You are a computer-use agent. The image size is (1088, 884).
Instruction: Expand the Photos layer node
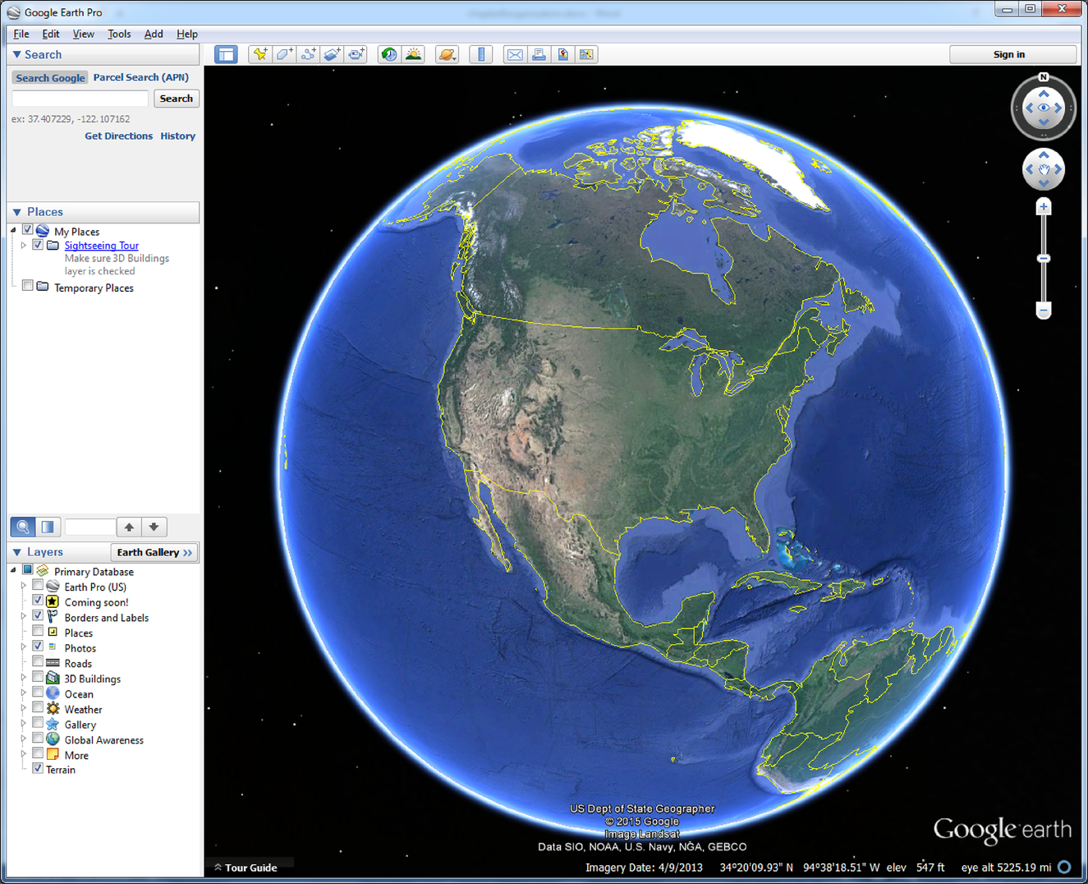point(24,647)
